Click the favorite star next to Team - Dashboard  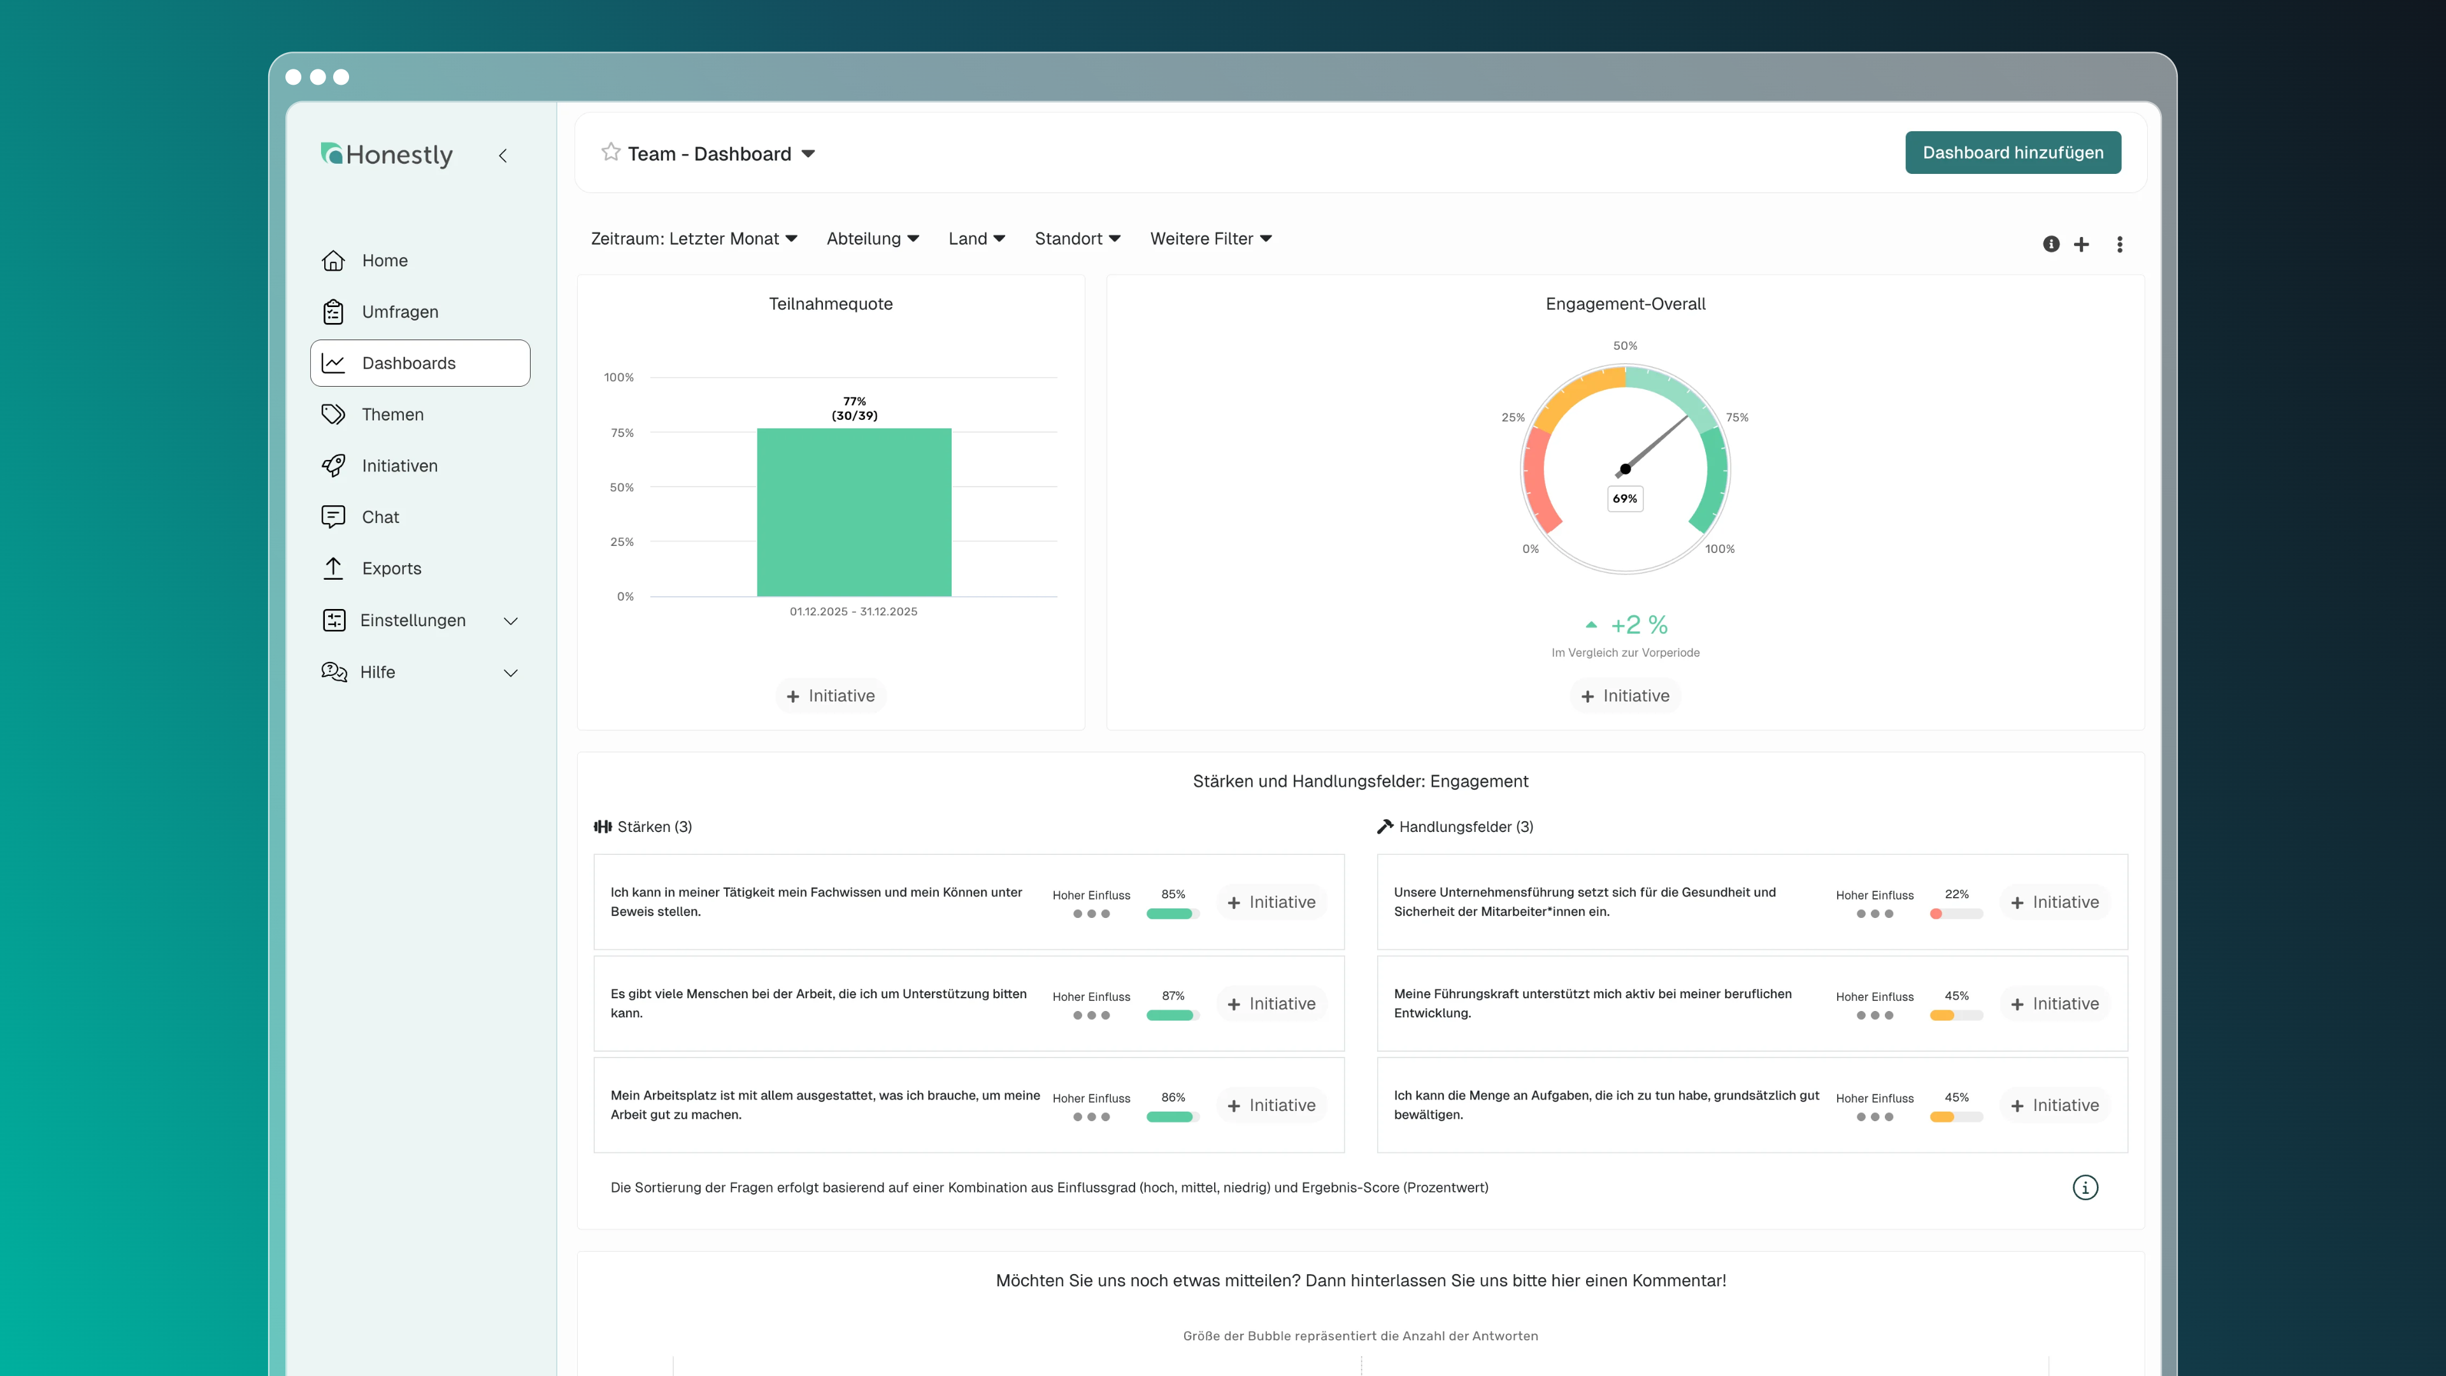611,152
